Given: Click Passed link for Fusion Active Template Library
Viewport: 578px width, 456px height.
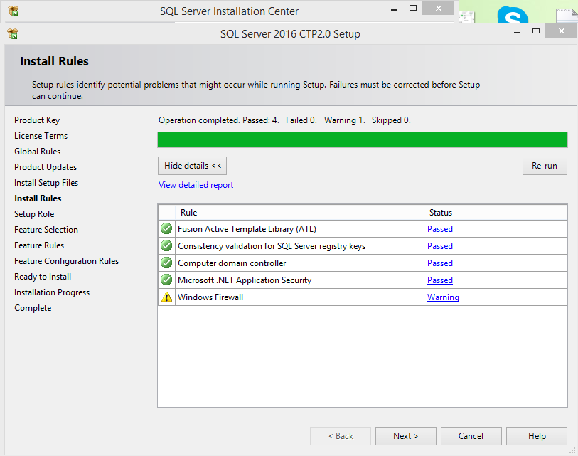Looking at the screenshot, I should 440,229.
